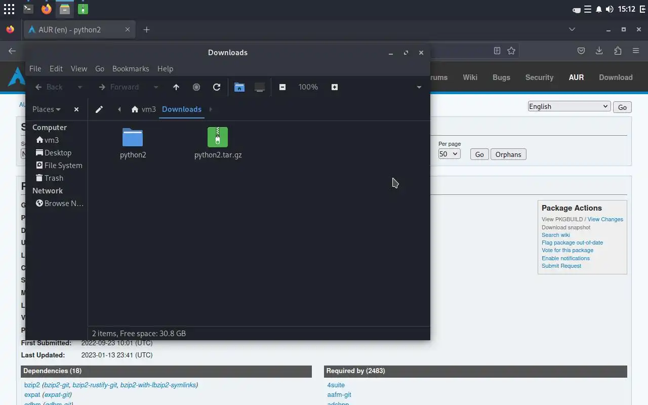648x405 pixels.
Task: Click the Back button in file manager
Action: pos(49,87)
